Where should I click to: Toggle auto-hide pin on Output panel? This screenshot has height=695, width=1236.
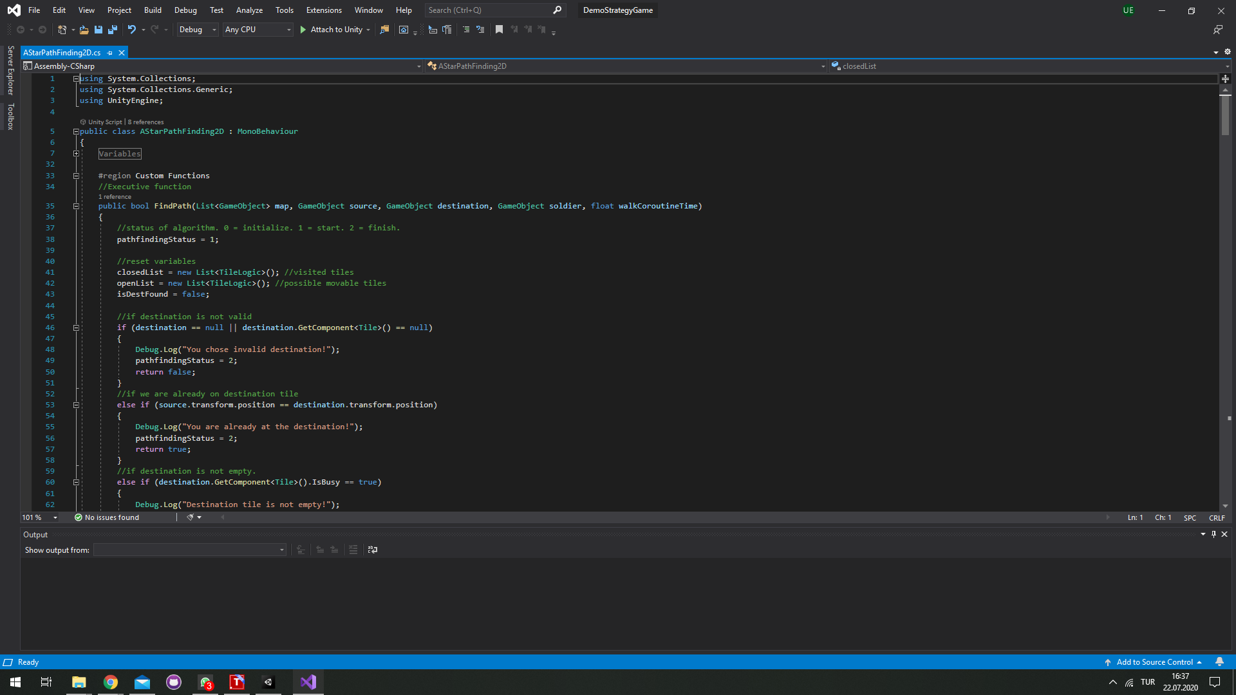click(x=1213, y=534)
